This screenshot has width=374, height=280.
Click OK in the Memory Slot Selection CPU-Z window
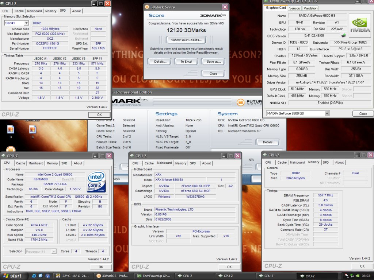point(99,115)
